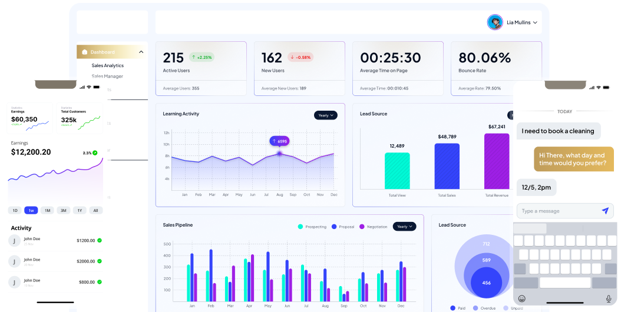Image resolution: width=621 pixels, height=312 pixels.
Task: Tap the emoji icon on keyboard
Action: [521, 298]
